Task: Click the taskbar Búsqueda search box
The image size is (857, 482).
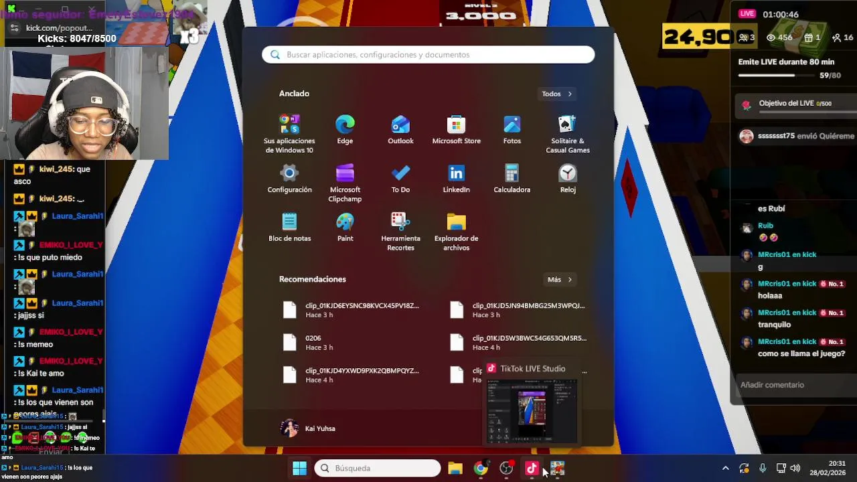Action: click(x=378, y=468)
